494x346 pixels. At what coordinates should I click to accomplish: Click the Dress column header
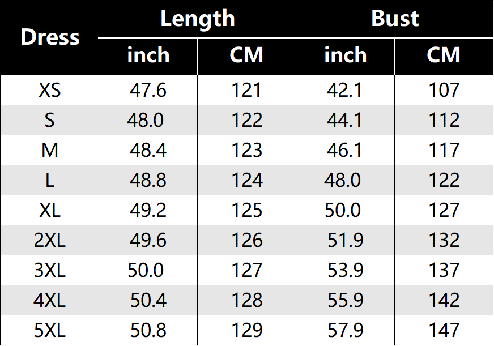click(x=50, y=37)
